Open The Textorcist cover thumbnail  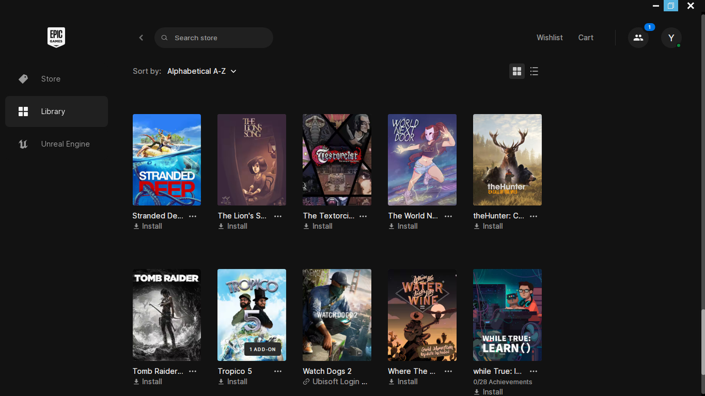(337, 160)
